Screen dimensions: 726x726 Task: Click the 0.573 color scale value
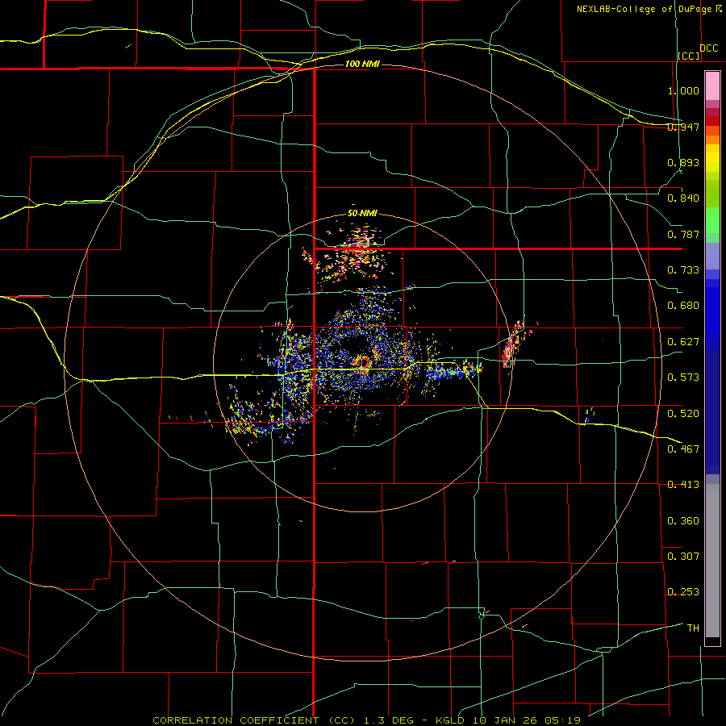[x=683, y=378]
